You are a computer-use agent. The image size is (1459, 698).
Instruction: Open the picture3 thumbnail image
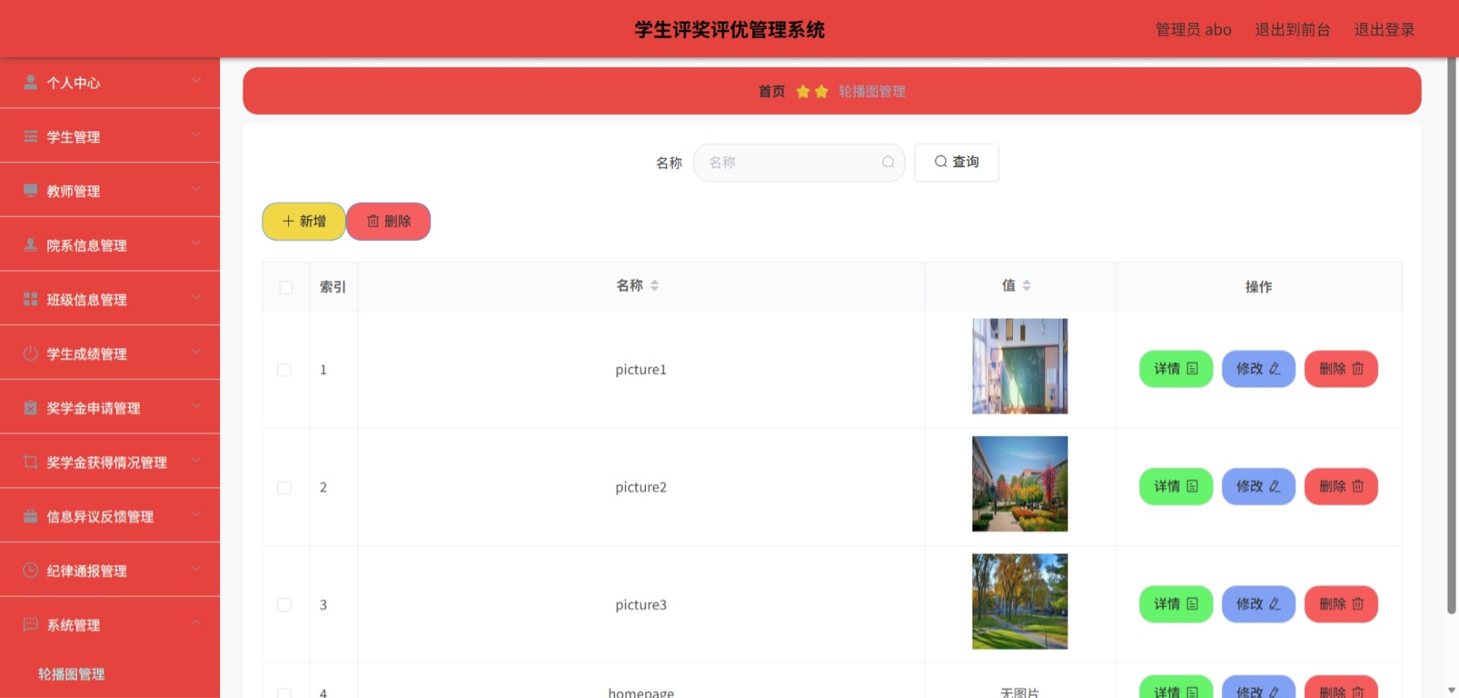1020,601
